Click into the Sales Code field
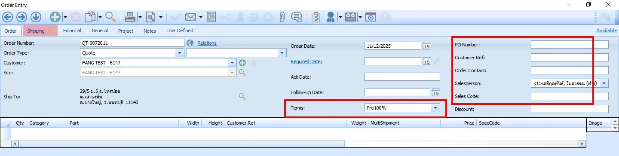This screenshot has height=156, width=619. 570,96
